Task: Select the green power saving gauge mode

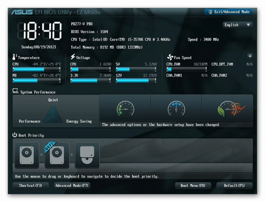Action: point(125,108)
